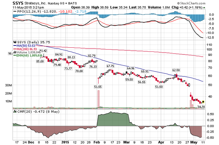Screen dimensions: 219x145
Task: Click the 76.33 price annotation
Action: (93, 67)
